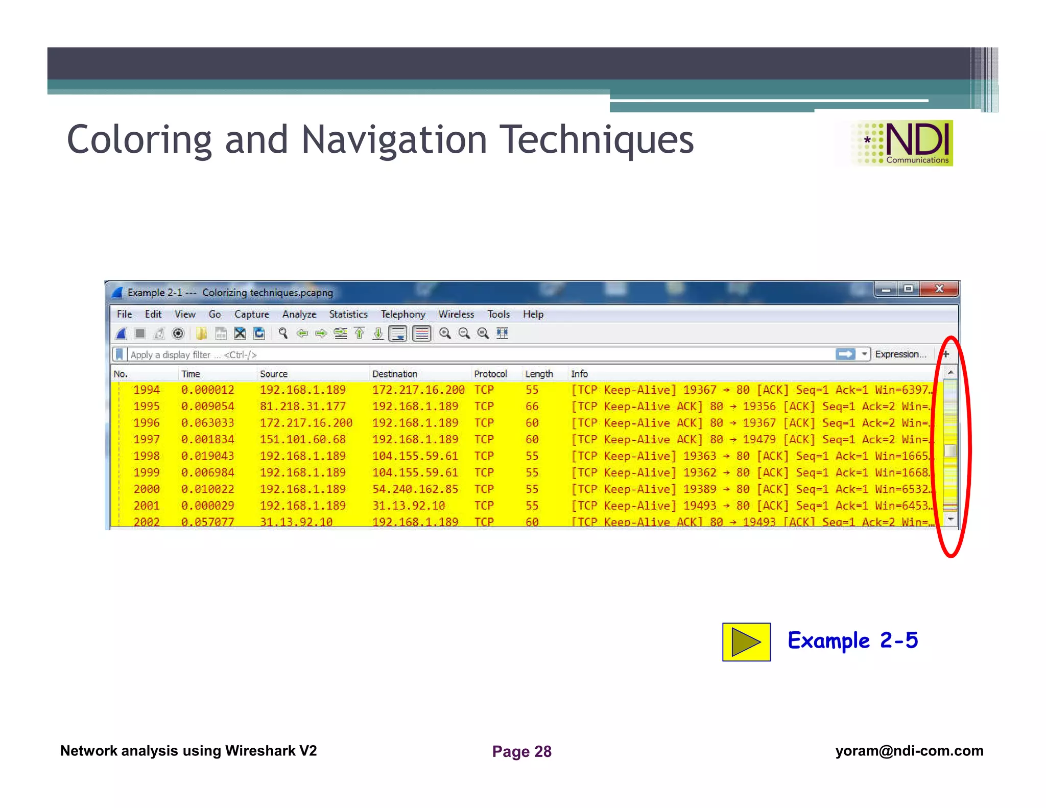
Task: Open the View menu
Action: [185, 314]
